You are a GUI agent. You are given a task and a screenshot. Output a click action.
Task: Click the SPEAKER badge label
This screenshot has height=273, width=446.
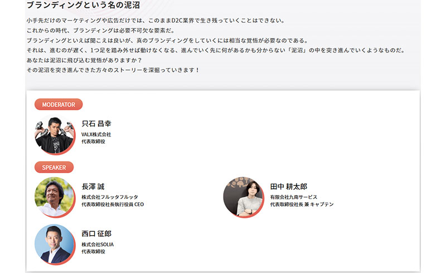click(54, 167)
